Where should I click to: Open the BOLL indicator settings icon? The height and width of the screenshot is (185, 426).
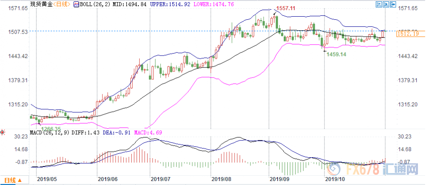click(76, 4)
